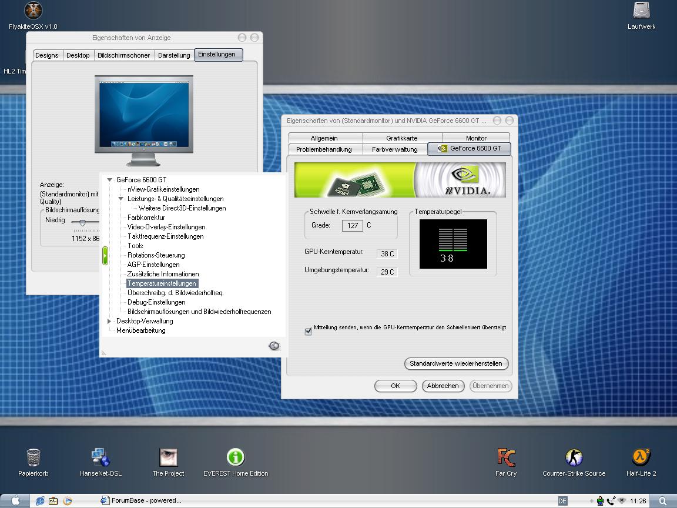Select Bildschirmauflösungen und Bildwiederholfrequenzen

(199, 312)
